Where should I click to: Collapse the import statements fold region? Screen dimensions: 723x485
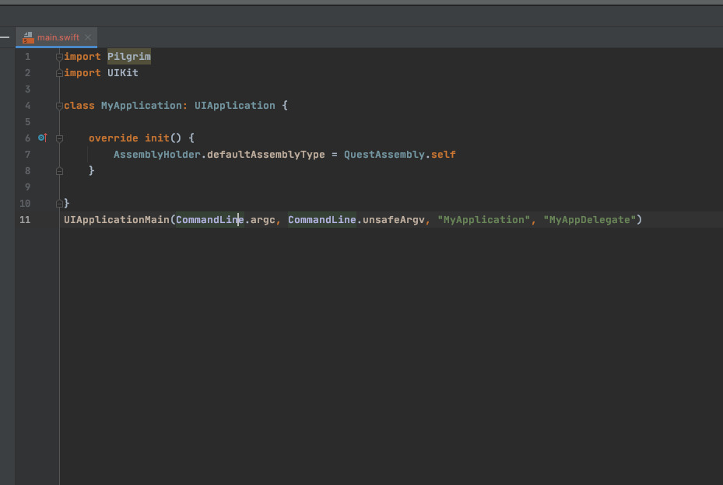click(59, 56)
